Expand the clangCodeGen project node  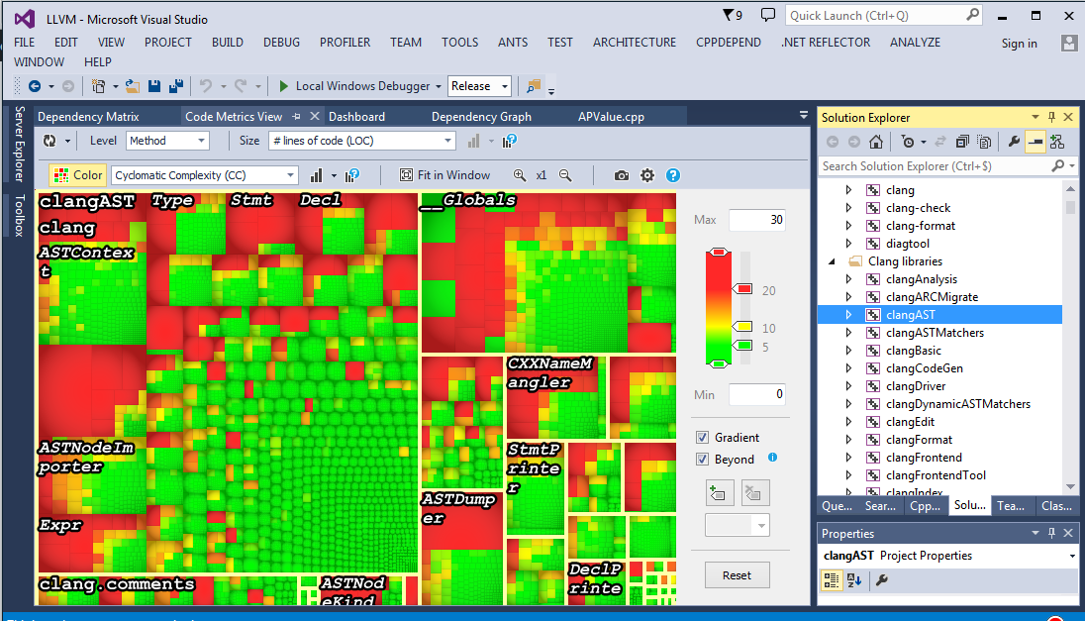click(848, 368)
